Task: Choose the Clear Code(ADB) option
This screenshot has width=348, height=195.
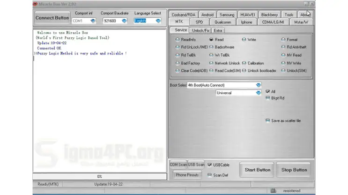Action: point(178,70)
